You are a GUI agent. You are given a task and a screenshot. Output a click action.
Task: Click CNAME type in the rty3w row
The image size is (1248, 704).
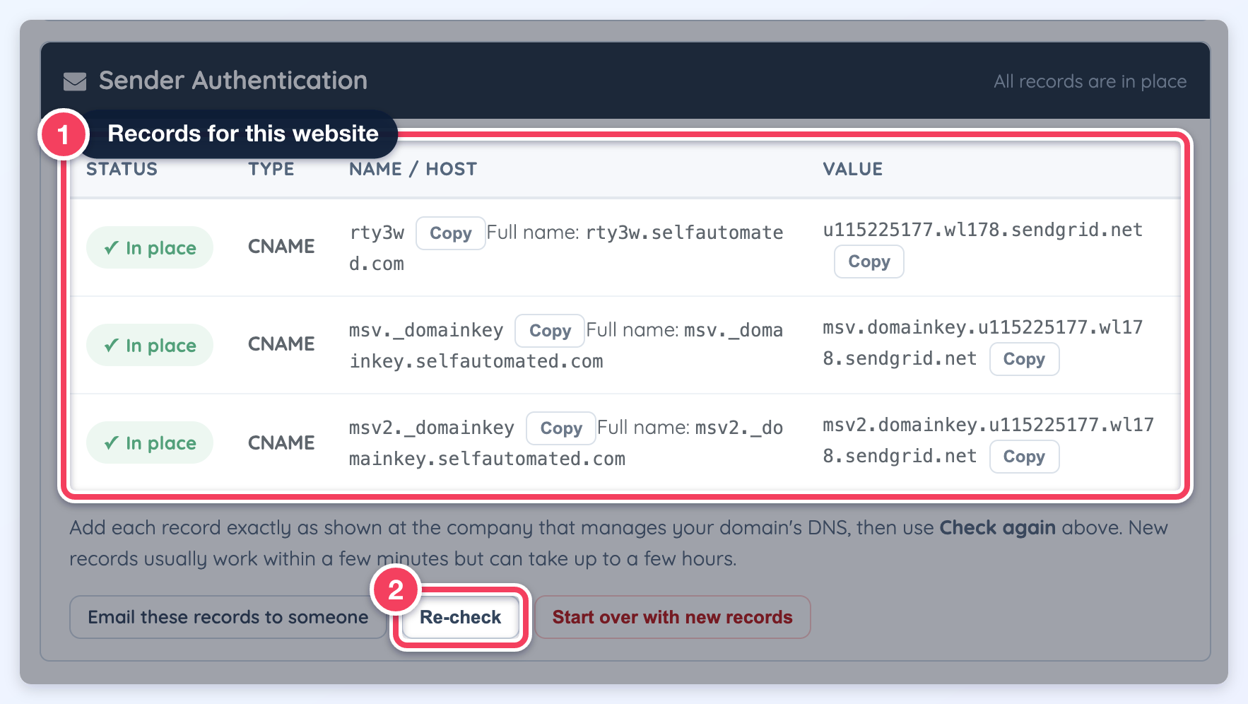pos(281,247)
